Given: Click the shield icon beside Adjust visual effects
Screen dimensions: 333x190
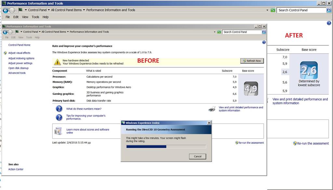Looking at the screenshot, I should (x=5, y=53).
